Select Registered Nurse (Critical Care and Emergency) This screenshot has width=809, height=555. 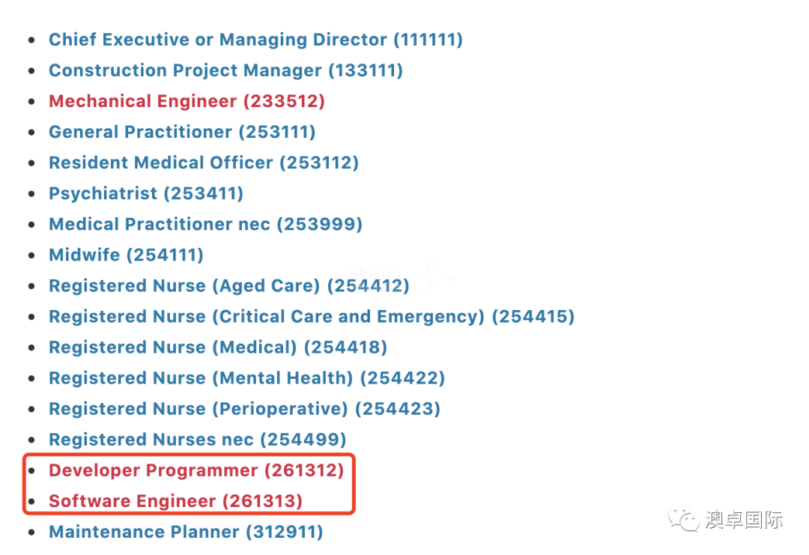coord(311,316)
